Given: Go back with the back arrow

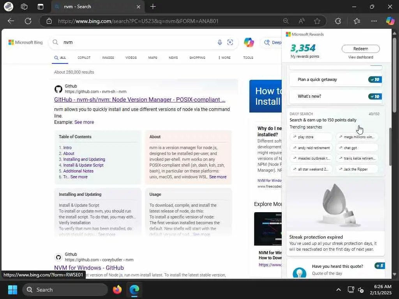Looking at the screenshot, I should tap(11, 21).
